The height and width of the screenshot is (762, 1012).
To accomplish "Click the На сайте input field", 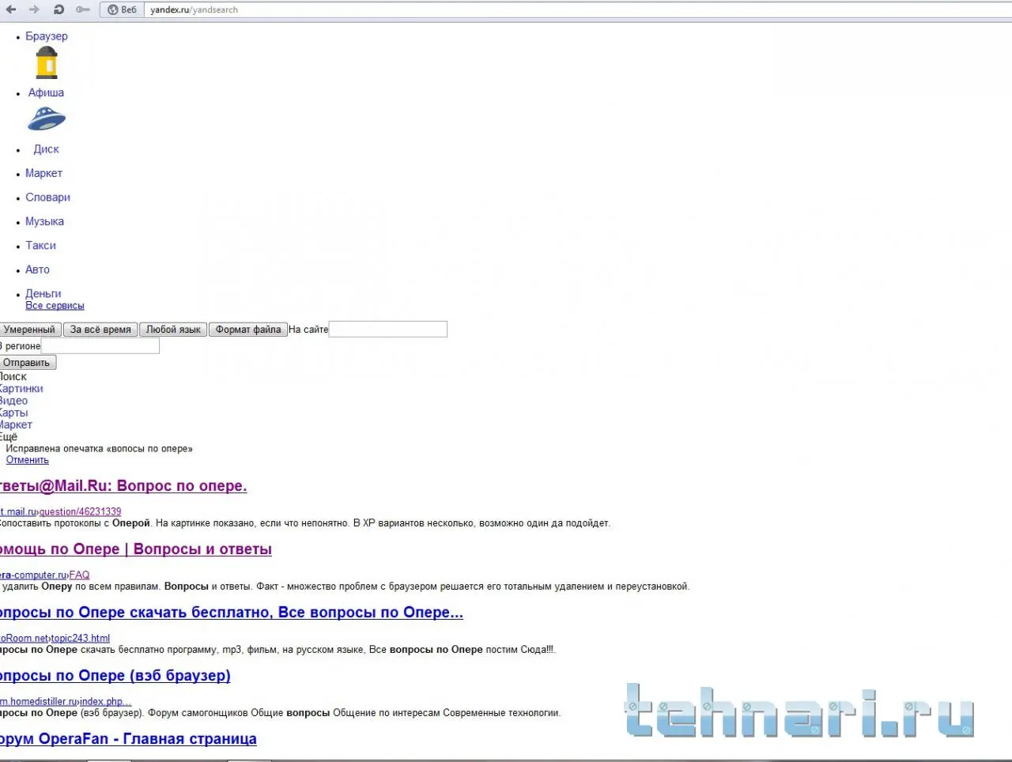I will click(x=388, y=329).
